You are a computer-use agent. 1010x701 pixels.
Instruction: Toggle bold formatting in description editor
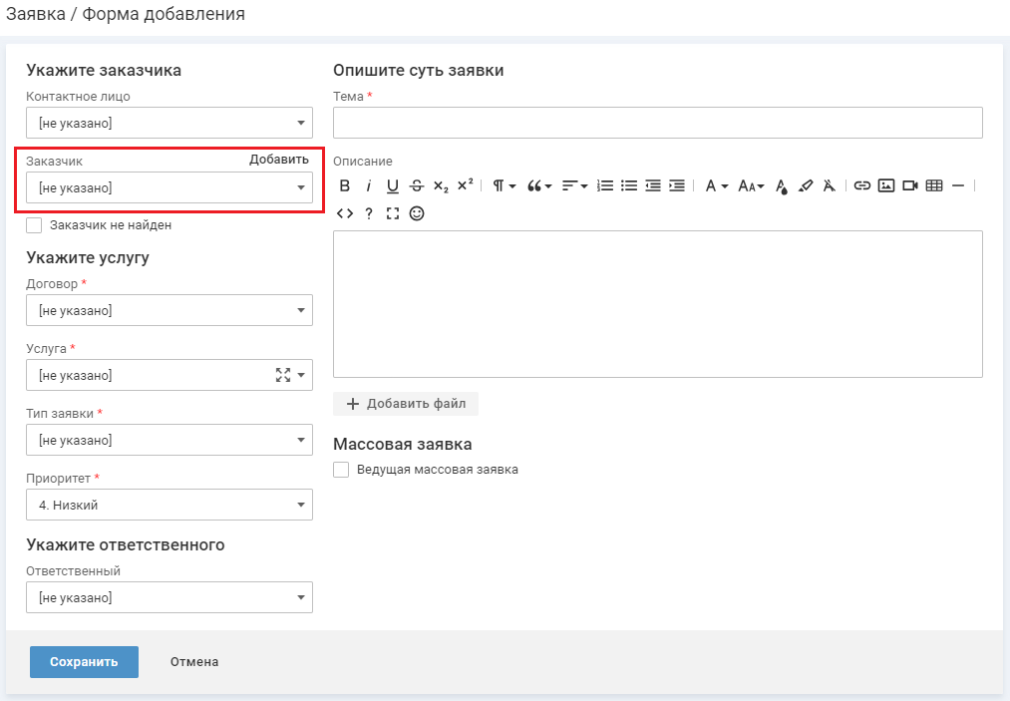pos(345,185)
